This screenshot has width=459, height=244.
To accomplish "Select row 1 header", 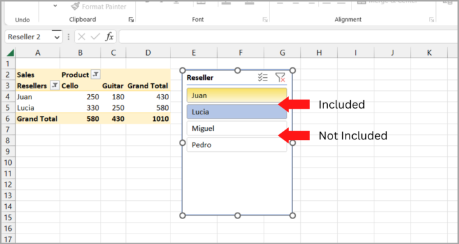I will point(8,63).
